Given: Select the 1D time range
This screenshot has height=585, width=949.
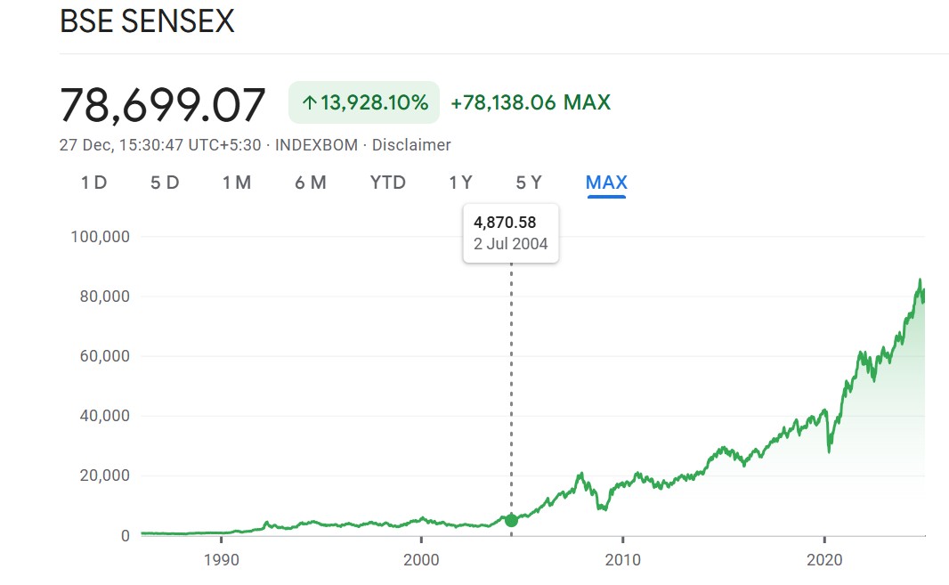Looking at the screenshot, I should tap(92, 182).
